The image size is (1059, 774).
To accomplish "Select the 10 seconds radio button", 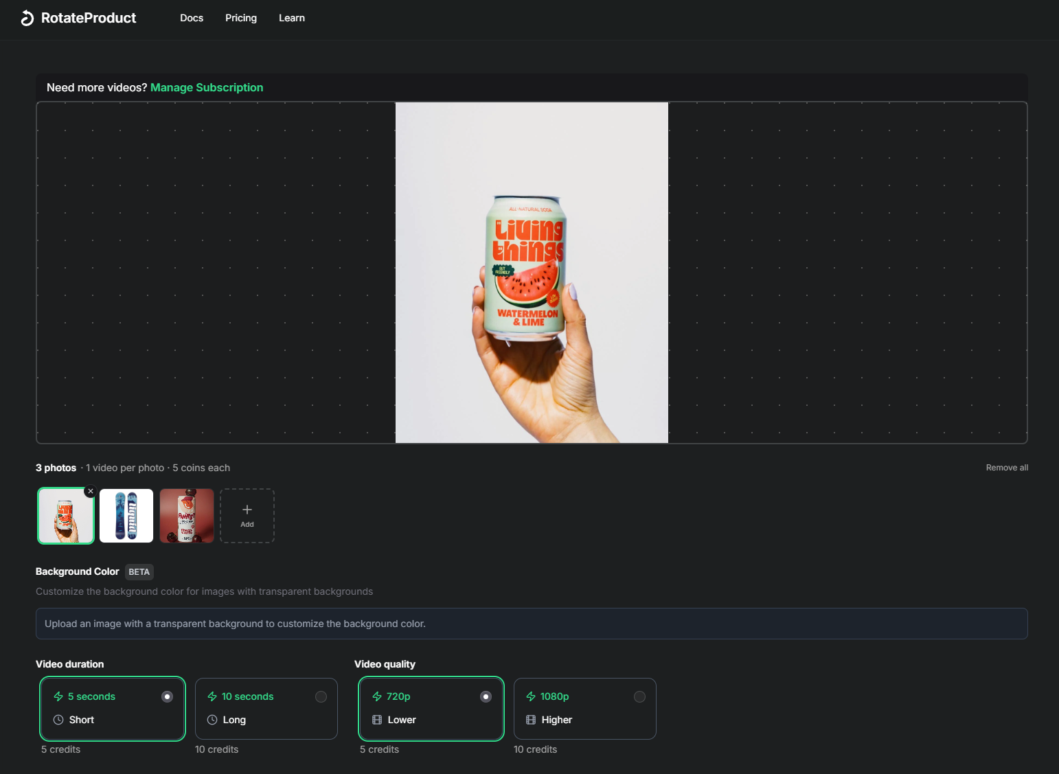I will click(x=321, y=696).
